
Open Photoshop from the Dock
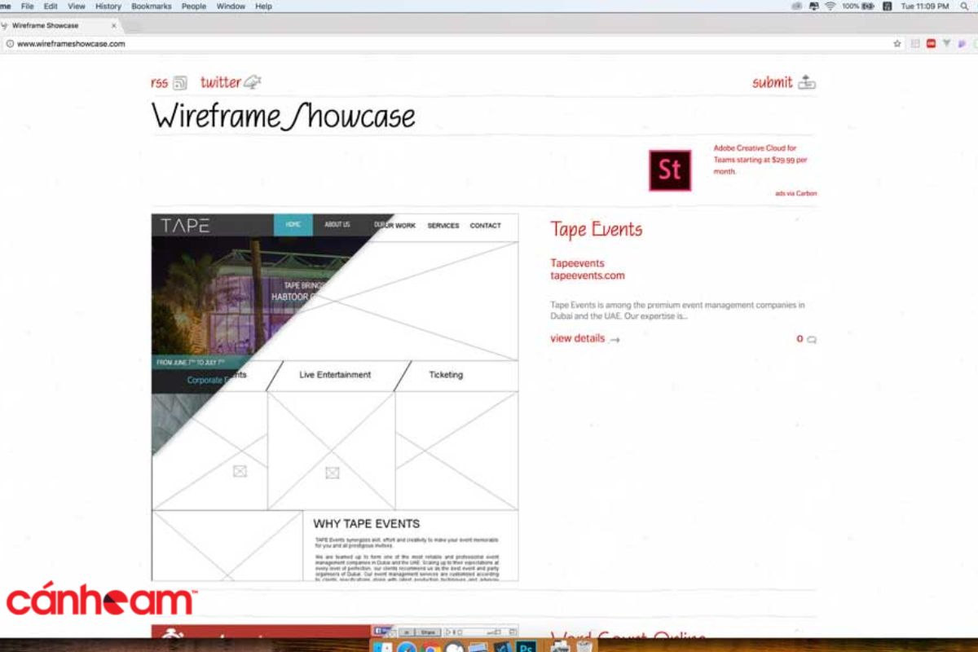[526, 647]
